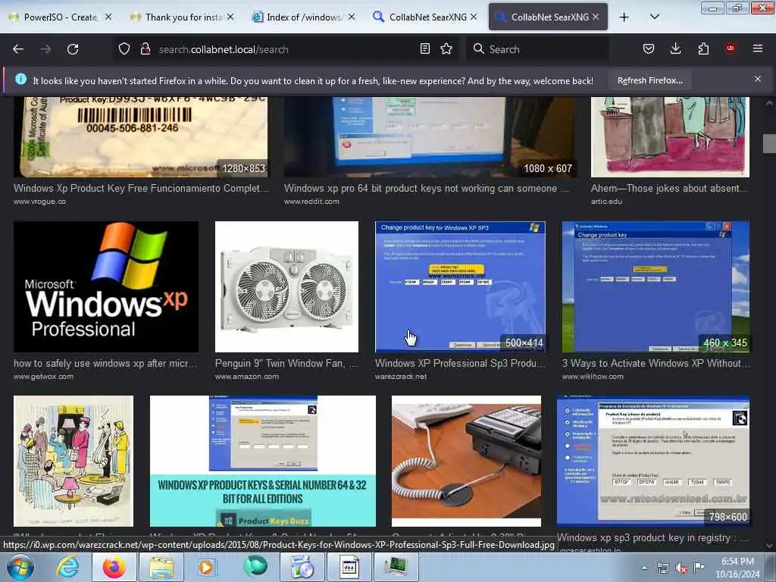Open the desk telephone photo
The image size is (776, 582).
tap(466, 461)
